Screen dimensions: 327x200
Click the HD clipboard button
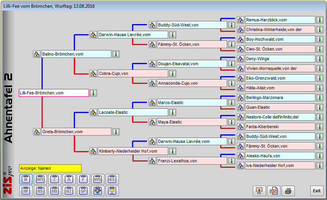pyautogui.click(x=55, y=191)
